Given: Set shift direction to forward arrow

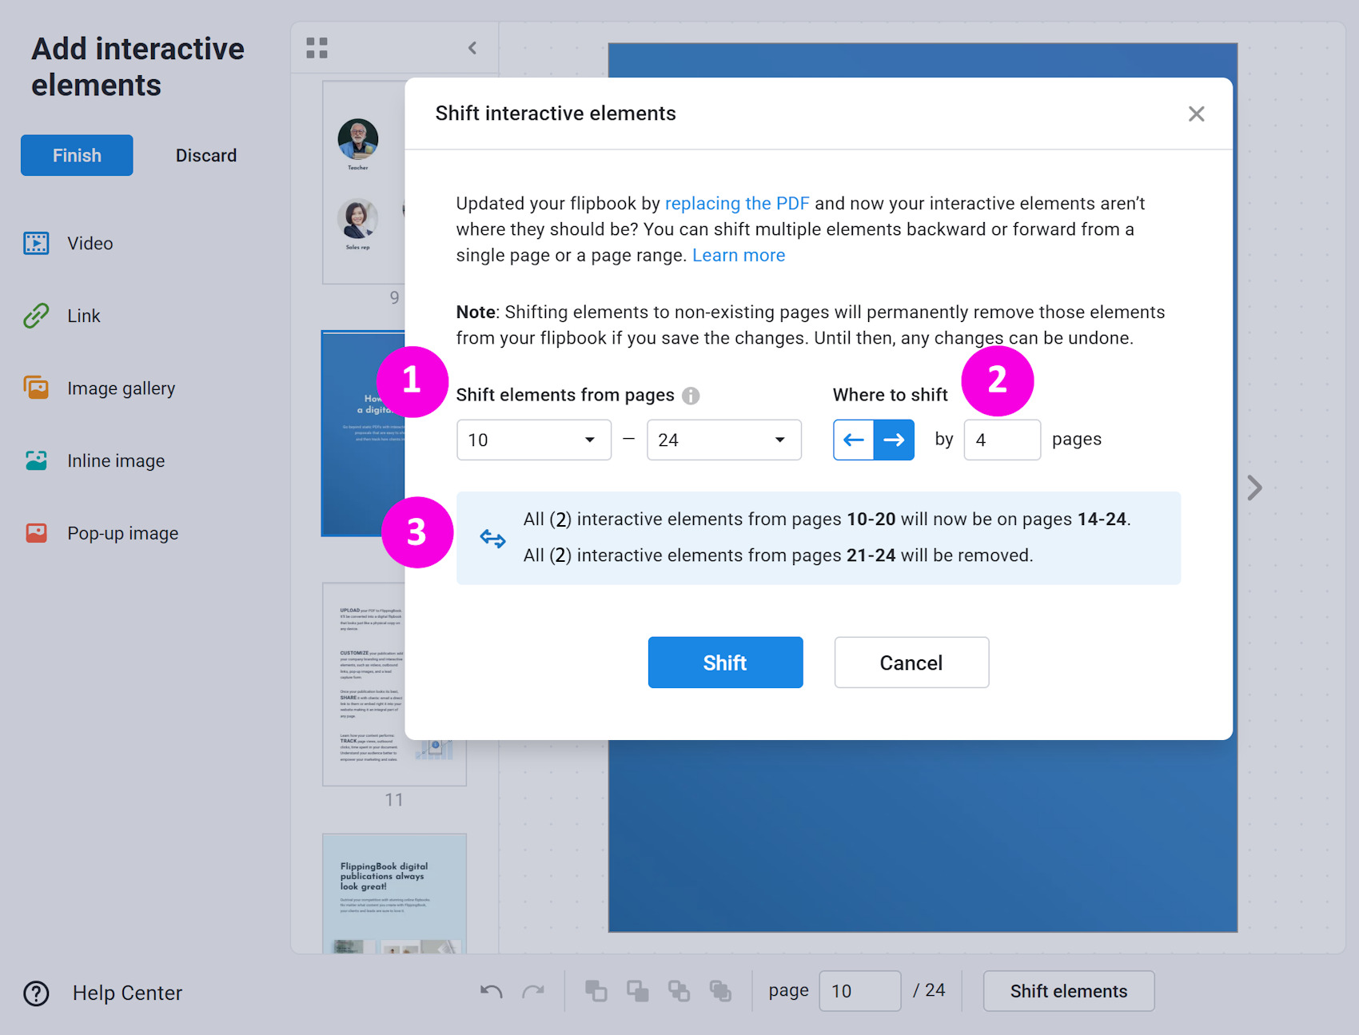Looking at the screenshot, I should (x=894, y=440).
